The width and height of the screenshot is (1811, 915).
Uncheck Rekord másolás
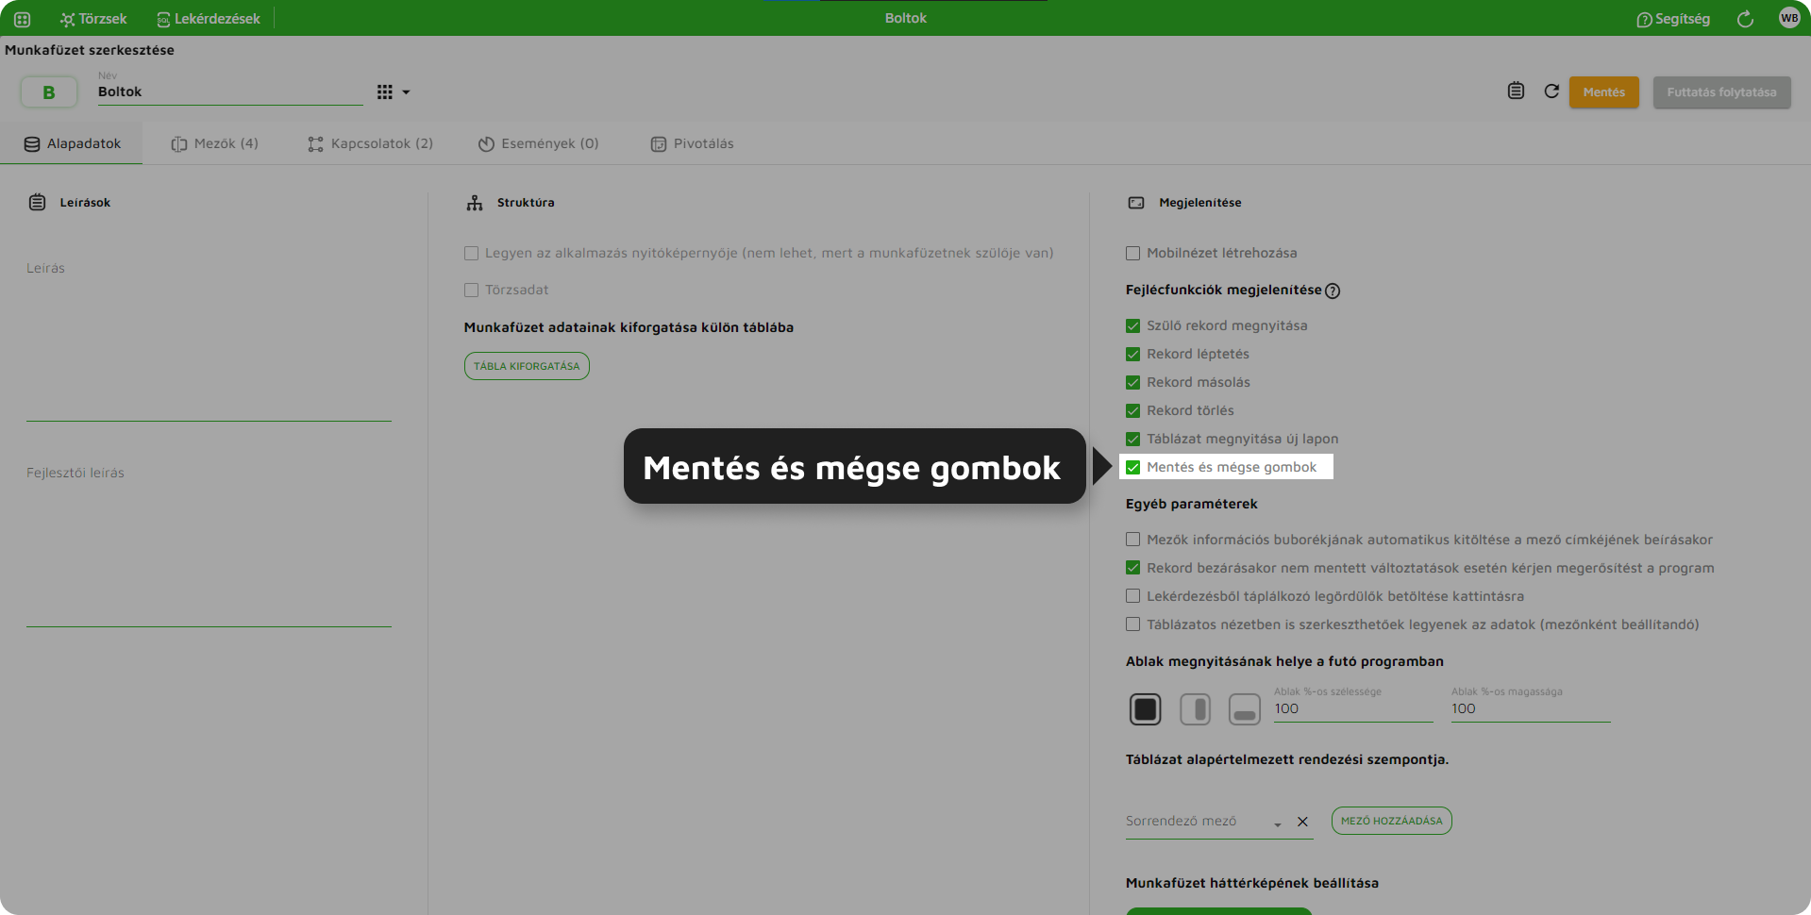[x=1132, y=382]
